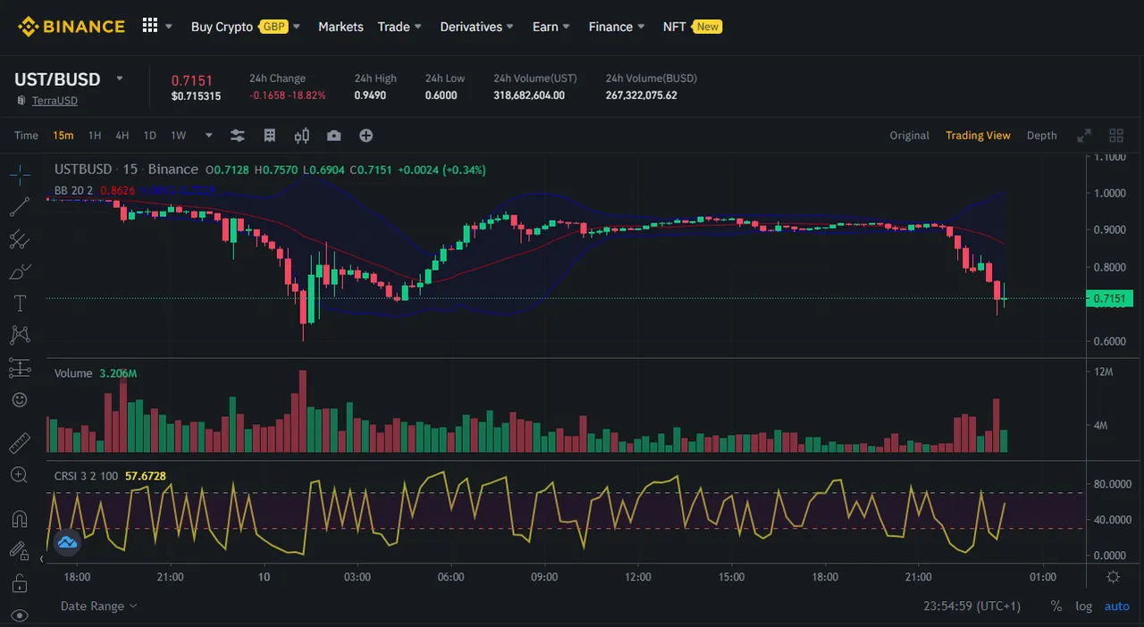Switch to Depth chart view
1144x627 pixels.
pyautogui.click(x=1041, y=136)
